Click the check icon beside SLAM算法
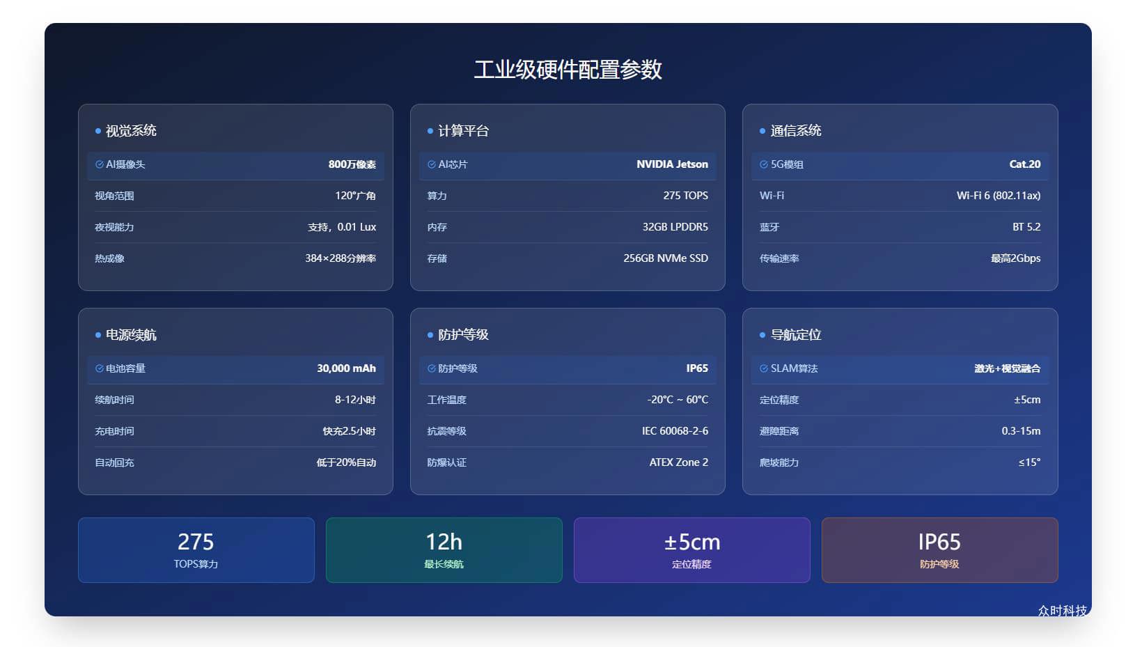This screenshot has width=1142, height=647. click(x=764, y=368)
